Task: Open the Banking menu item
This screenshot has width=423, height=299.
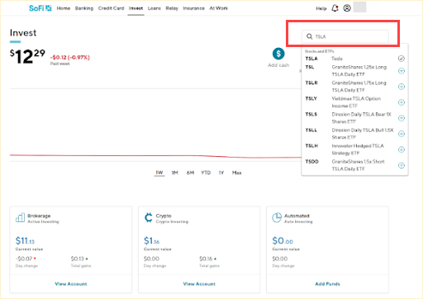Action: 84,8
